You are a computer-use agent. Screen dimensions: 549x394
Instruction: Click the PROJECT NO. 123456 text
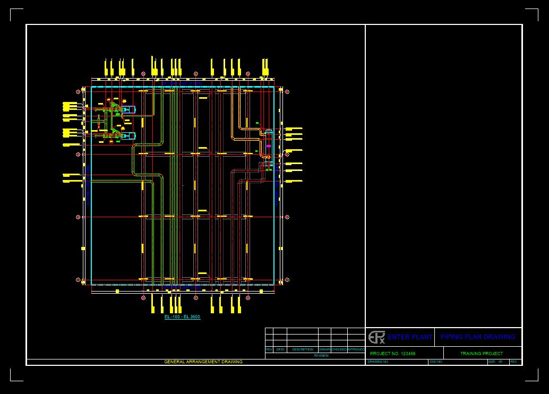point(393,354)
